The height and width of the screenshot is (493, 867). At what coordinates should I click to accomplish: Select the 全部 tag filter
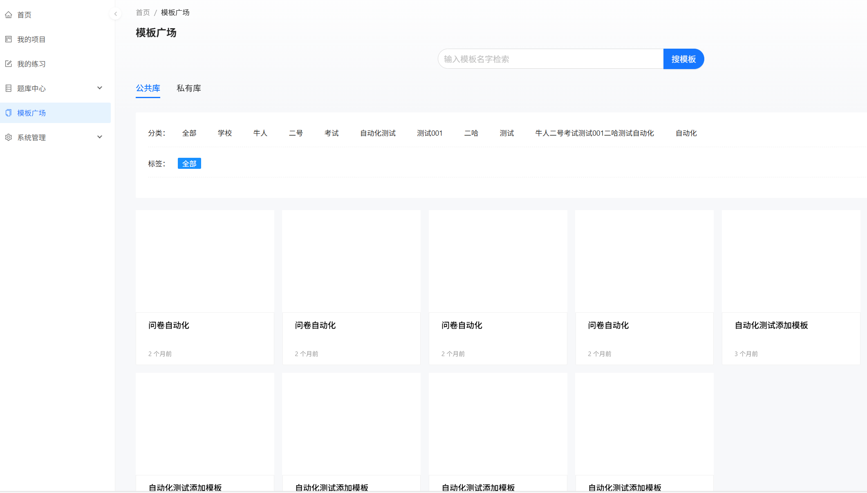[x=189, y=164]
